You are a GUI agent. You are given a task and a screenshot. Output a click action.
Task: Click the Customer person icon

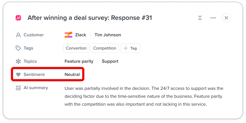(18, 35)
